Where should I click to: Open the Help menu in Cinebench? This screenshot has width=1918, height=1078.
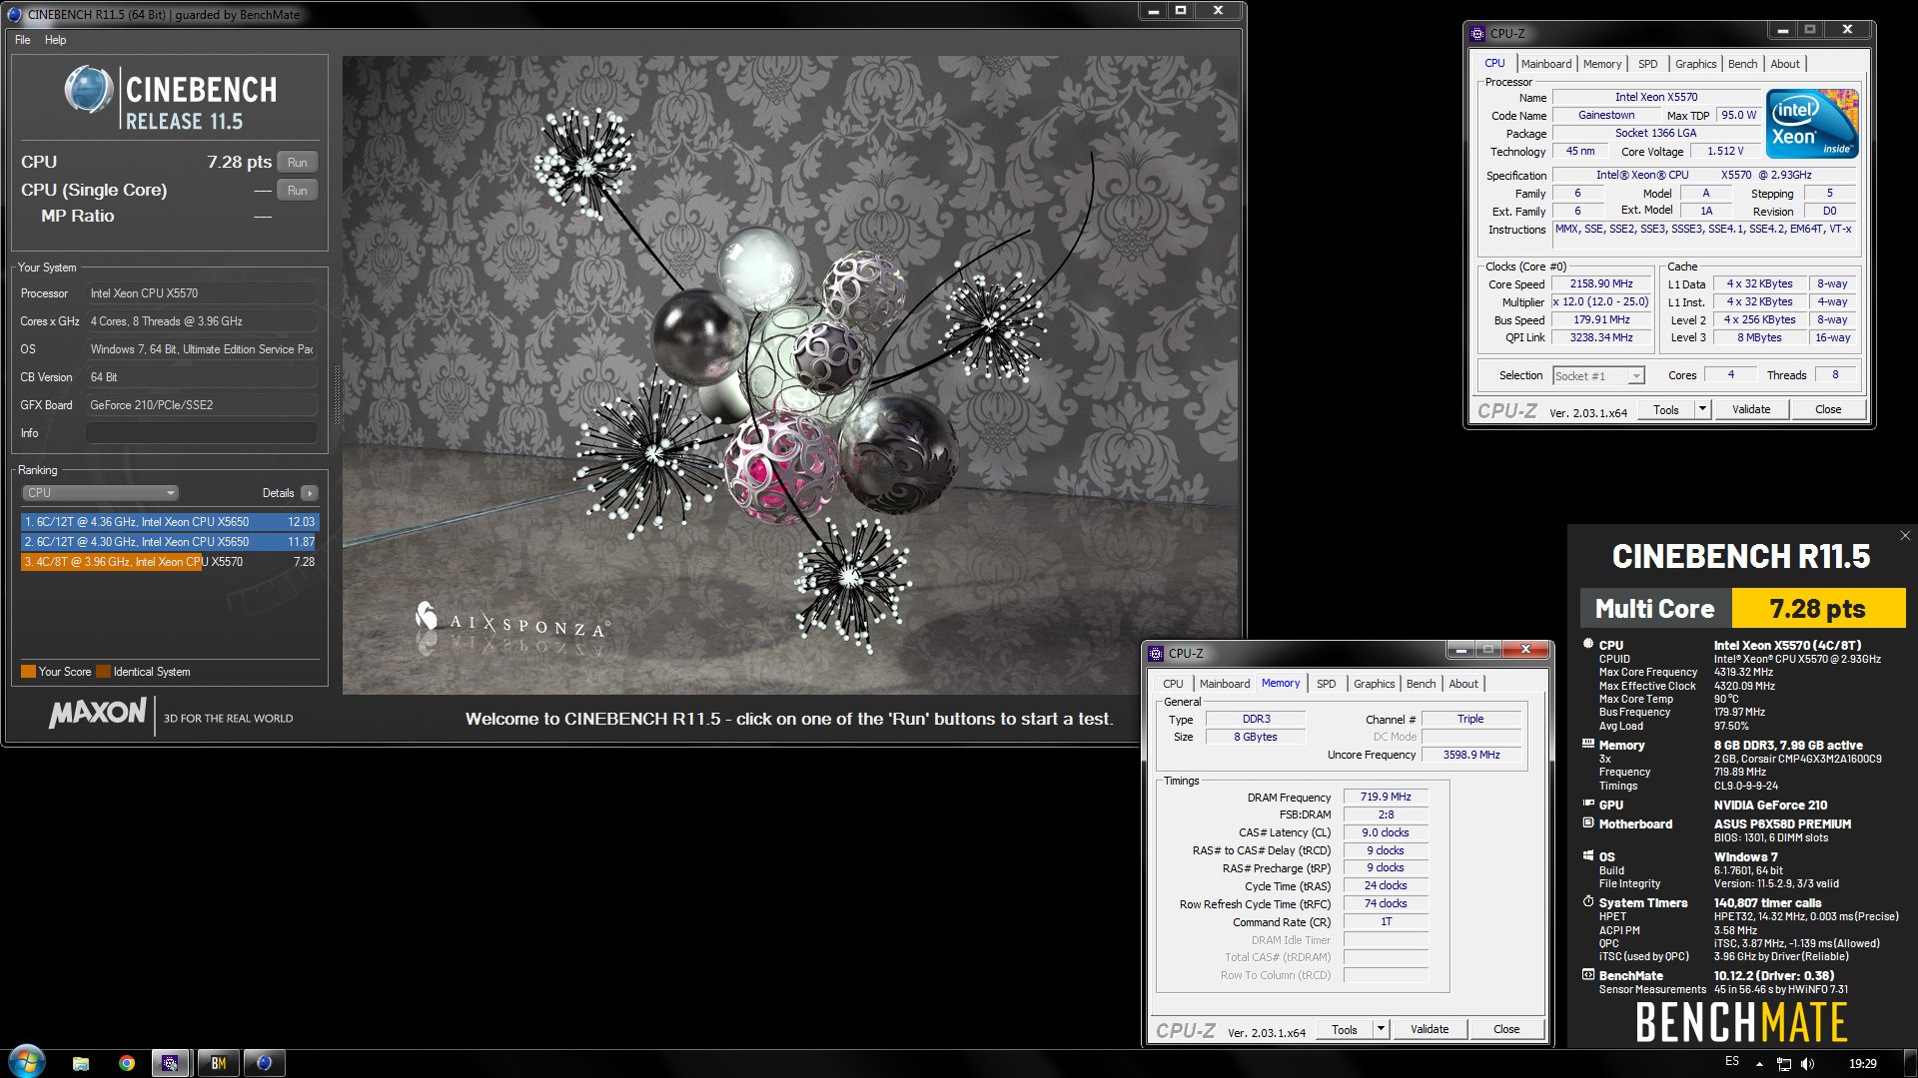[x=55, y=40]
